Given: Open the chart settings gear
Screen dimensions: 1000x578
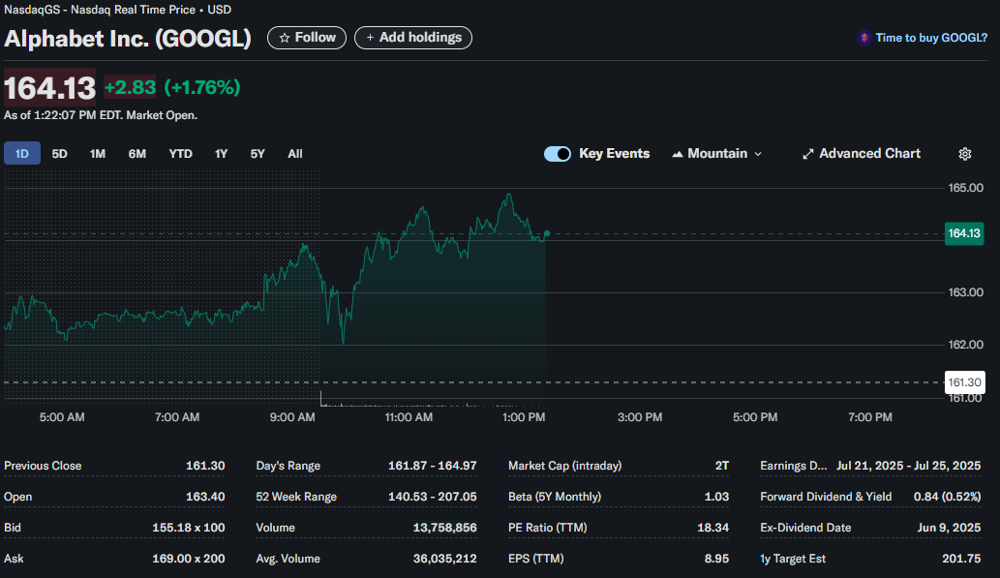Looking at the screenshot, I should tap(964, 154).
